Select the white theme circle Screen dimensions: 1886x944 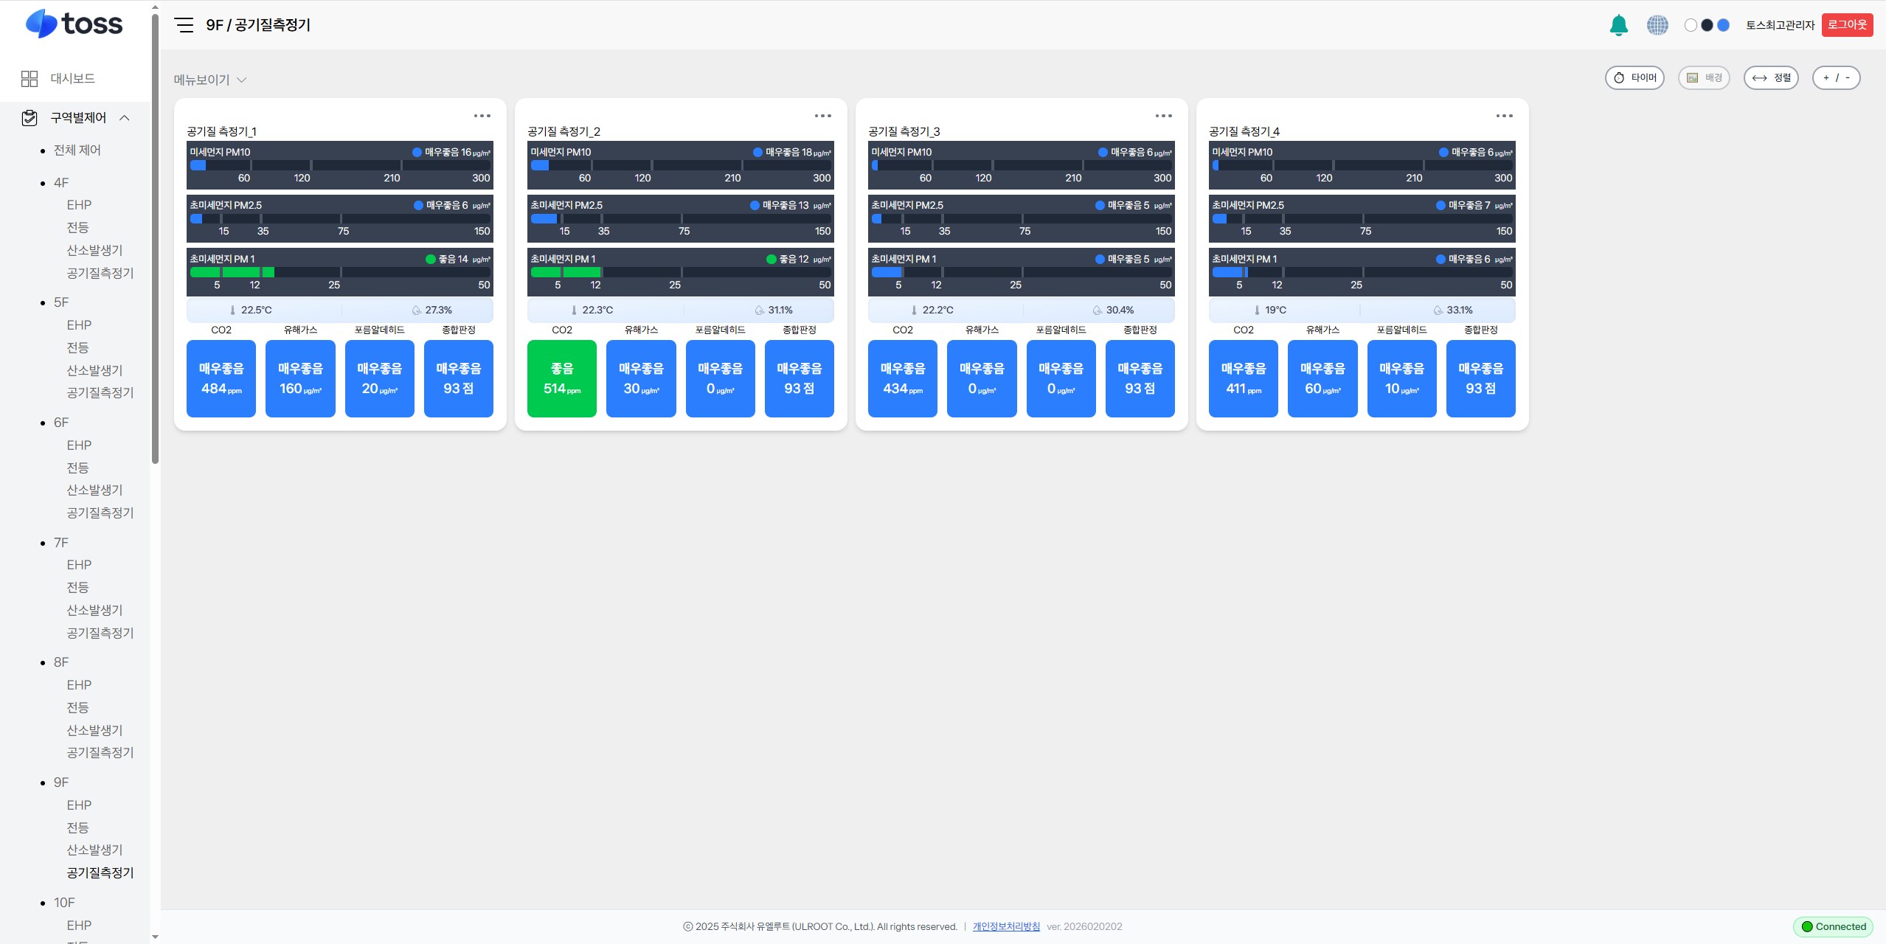[x=1691, y=25]
